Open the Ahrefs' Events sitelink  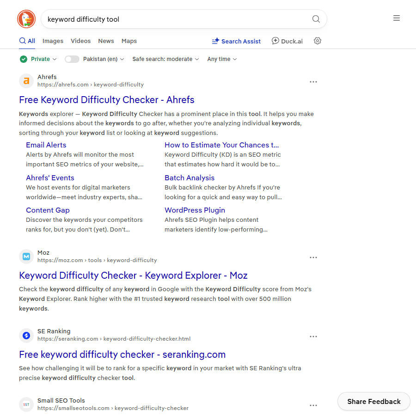coord(50,178)
